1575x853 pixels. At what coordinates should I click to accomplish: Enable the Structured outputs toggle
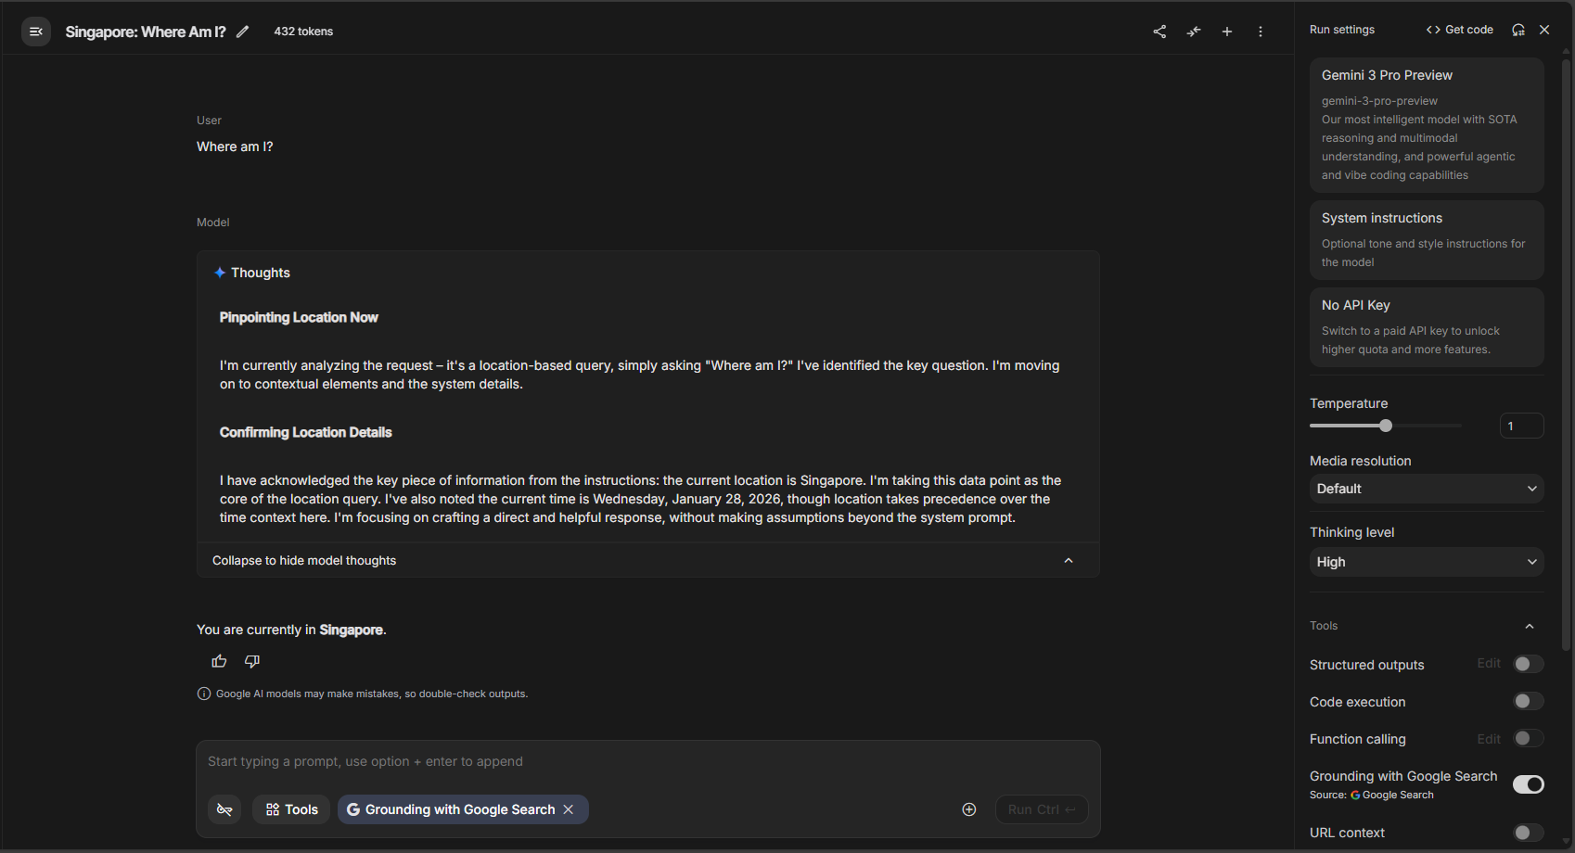[1528, 664]
